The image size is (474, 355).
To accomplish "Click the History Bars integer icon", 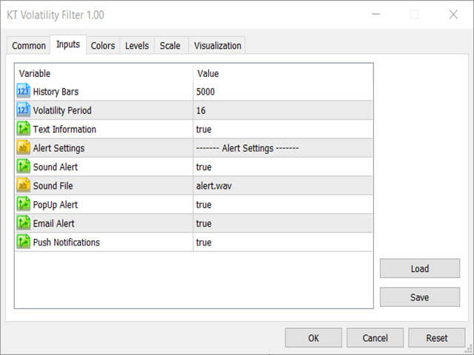I will click(23, 91).
